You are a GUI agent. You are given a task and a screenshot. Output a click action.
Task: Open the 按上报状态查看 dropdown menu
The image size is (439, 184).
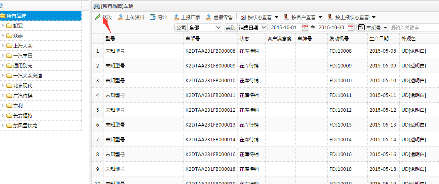373,17
